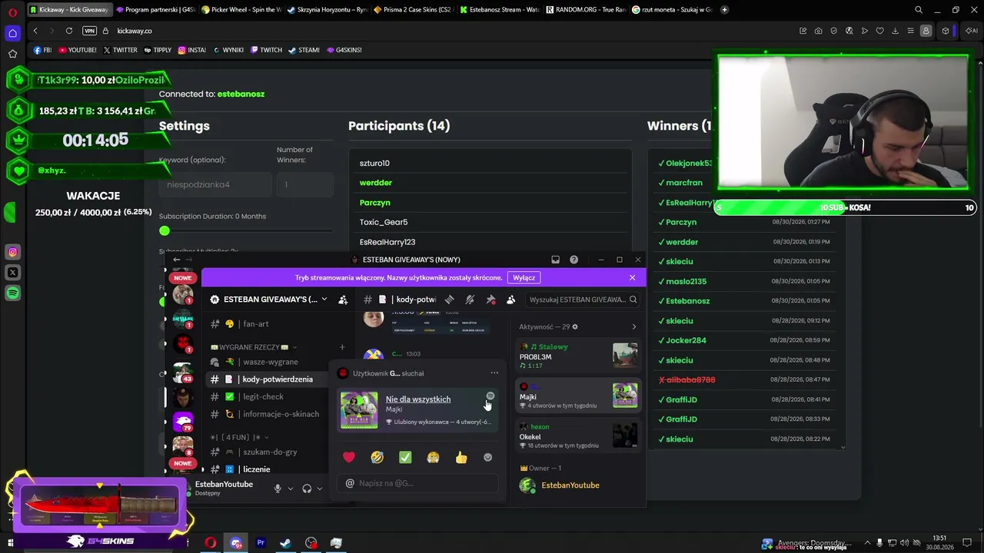The image size is (984, 553).
Task: Click invite people icon next to server name
Action: click(343, 300)
